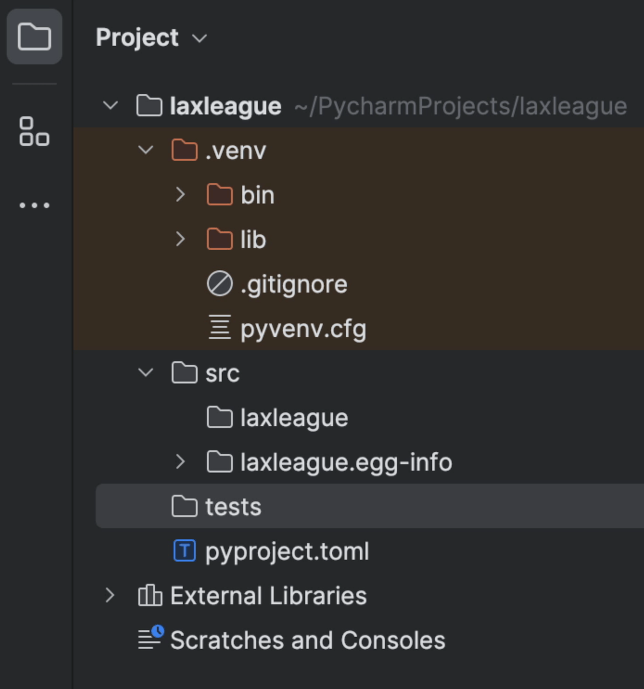Expand the lib folder
Image resolution: width=644 pixels, height=689 pixels.
click(x=181, y=239)
